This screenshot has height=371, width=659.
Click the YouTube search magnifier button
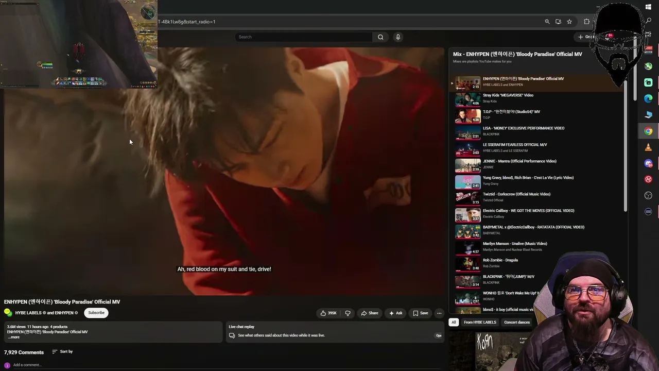coord(380,37)
